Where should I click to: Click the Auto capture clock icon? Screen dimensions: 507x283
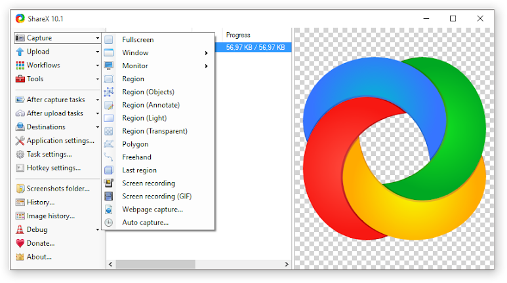click(x=109, y=223)
